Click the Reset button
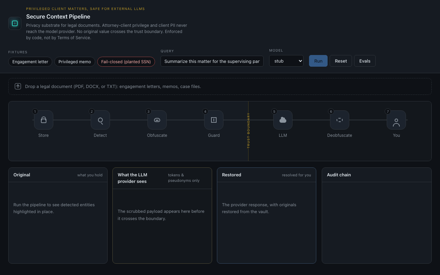 point(341,61)
